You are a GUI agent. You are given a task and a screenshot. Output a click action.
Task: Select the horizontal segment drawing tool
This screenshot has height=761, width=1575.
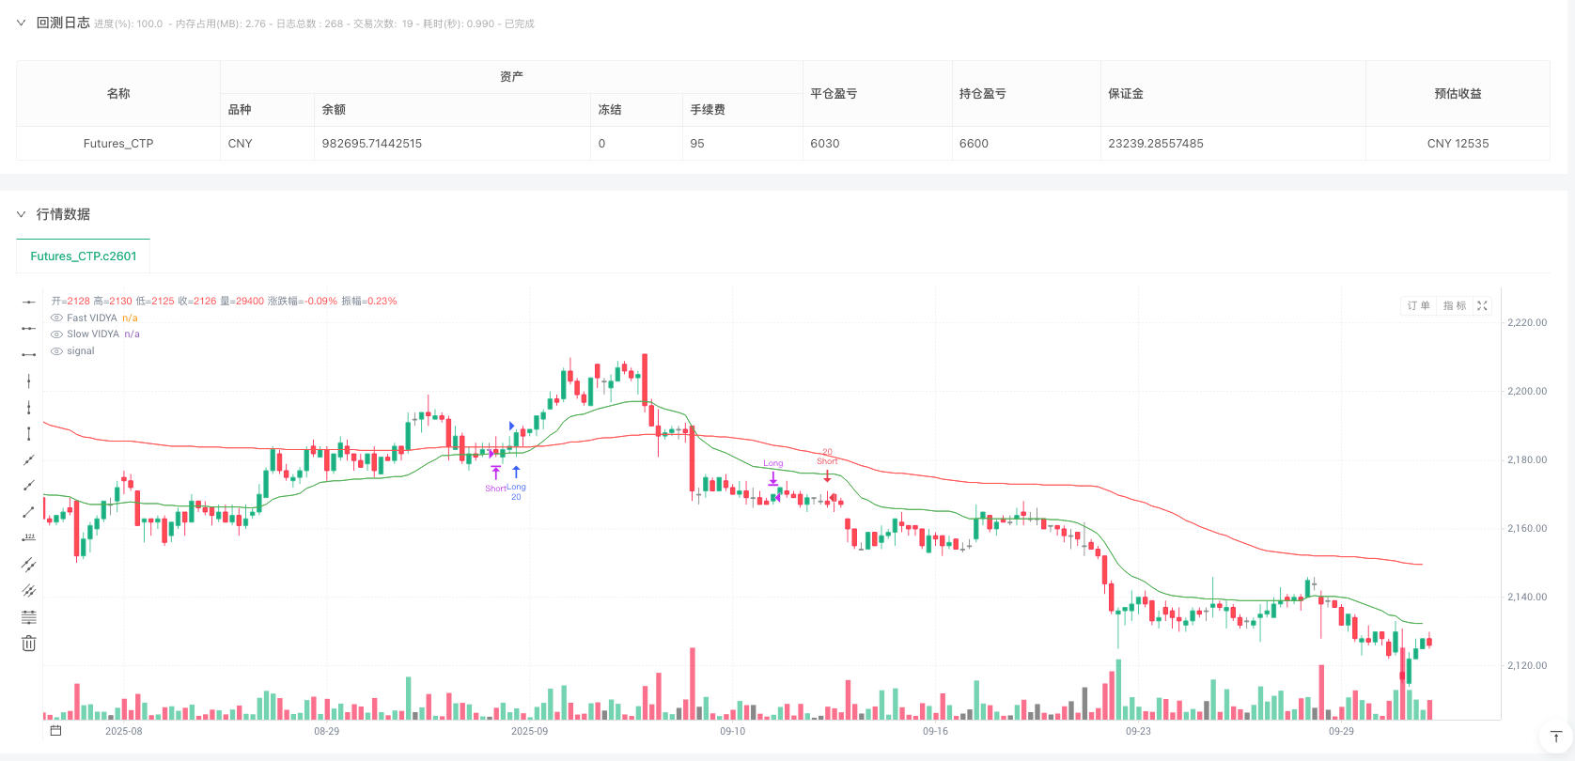pyautogui.click(x=28, y=354)
